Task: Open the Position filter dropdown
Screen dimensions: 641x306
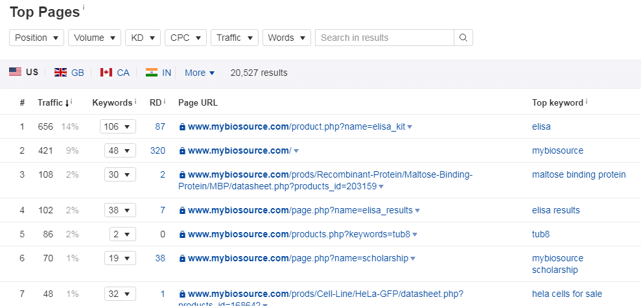Action: tap(36, 38)
